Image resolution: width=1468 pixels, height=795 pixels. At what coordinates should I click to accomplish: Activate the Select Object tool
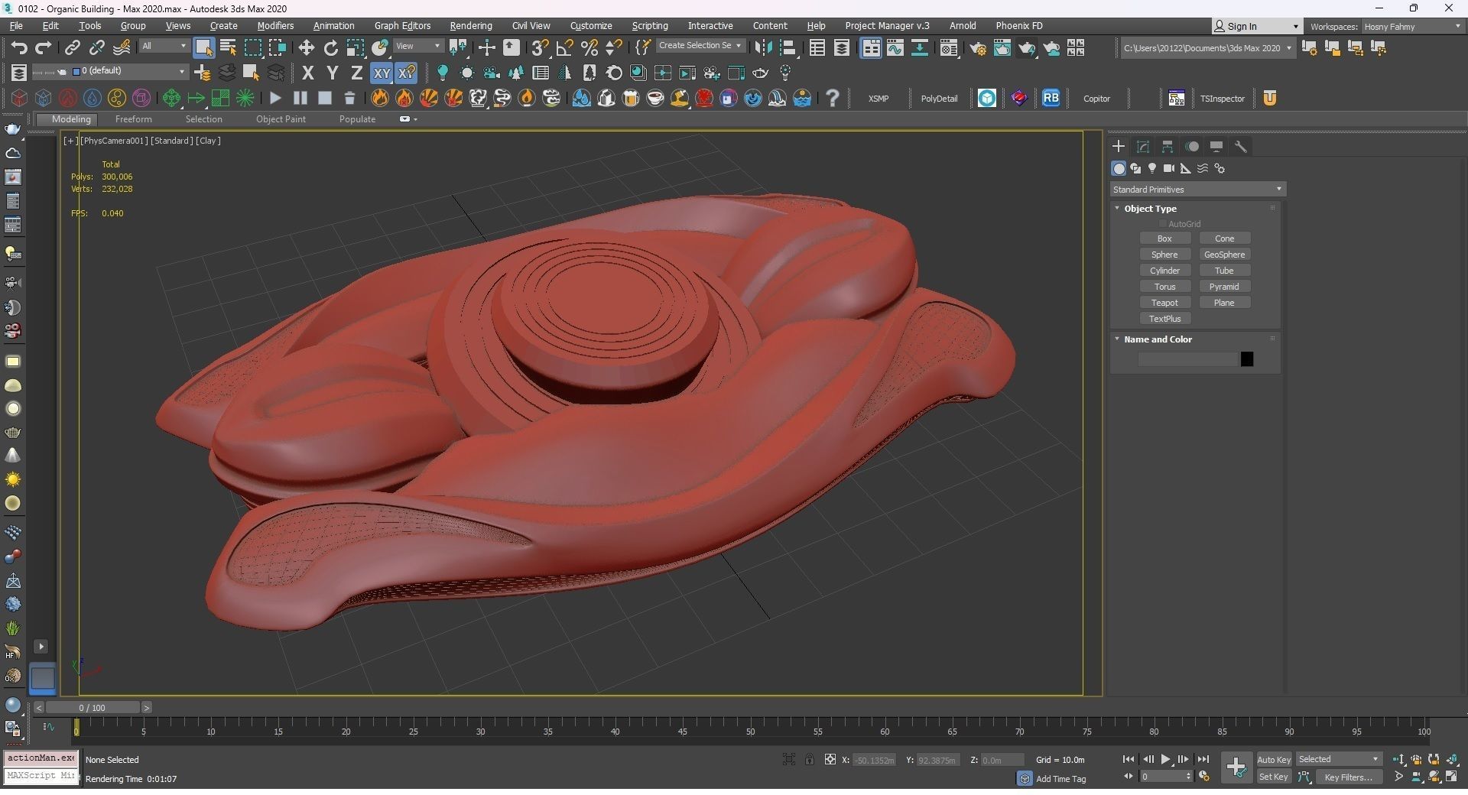click(x=203, y=47)
